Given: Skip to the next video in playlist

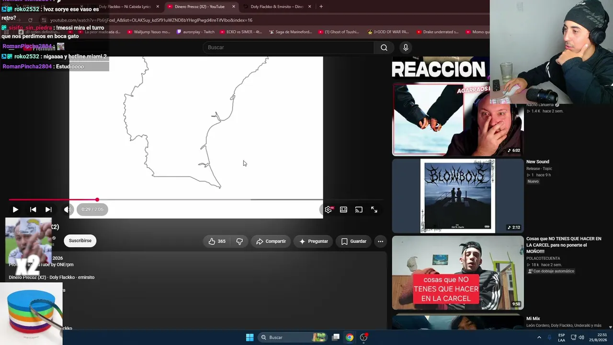Looking at the screenshot, I should [48, 209].
